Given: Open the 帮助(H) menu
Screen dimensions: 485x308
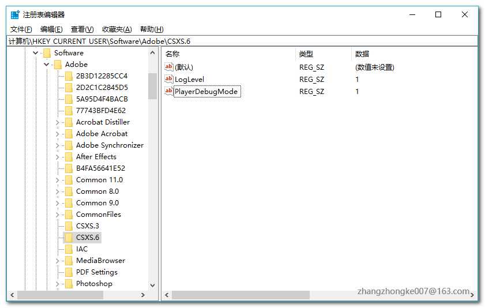Looking at the screenshot, I should tap(152, 29).
